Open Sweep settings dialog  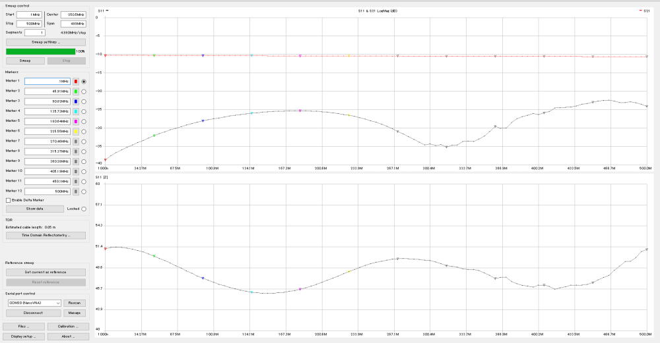click(x=46, y=42)
